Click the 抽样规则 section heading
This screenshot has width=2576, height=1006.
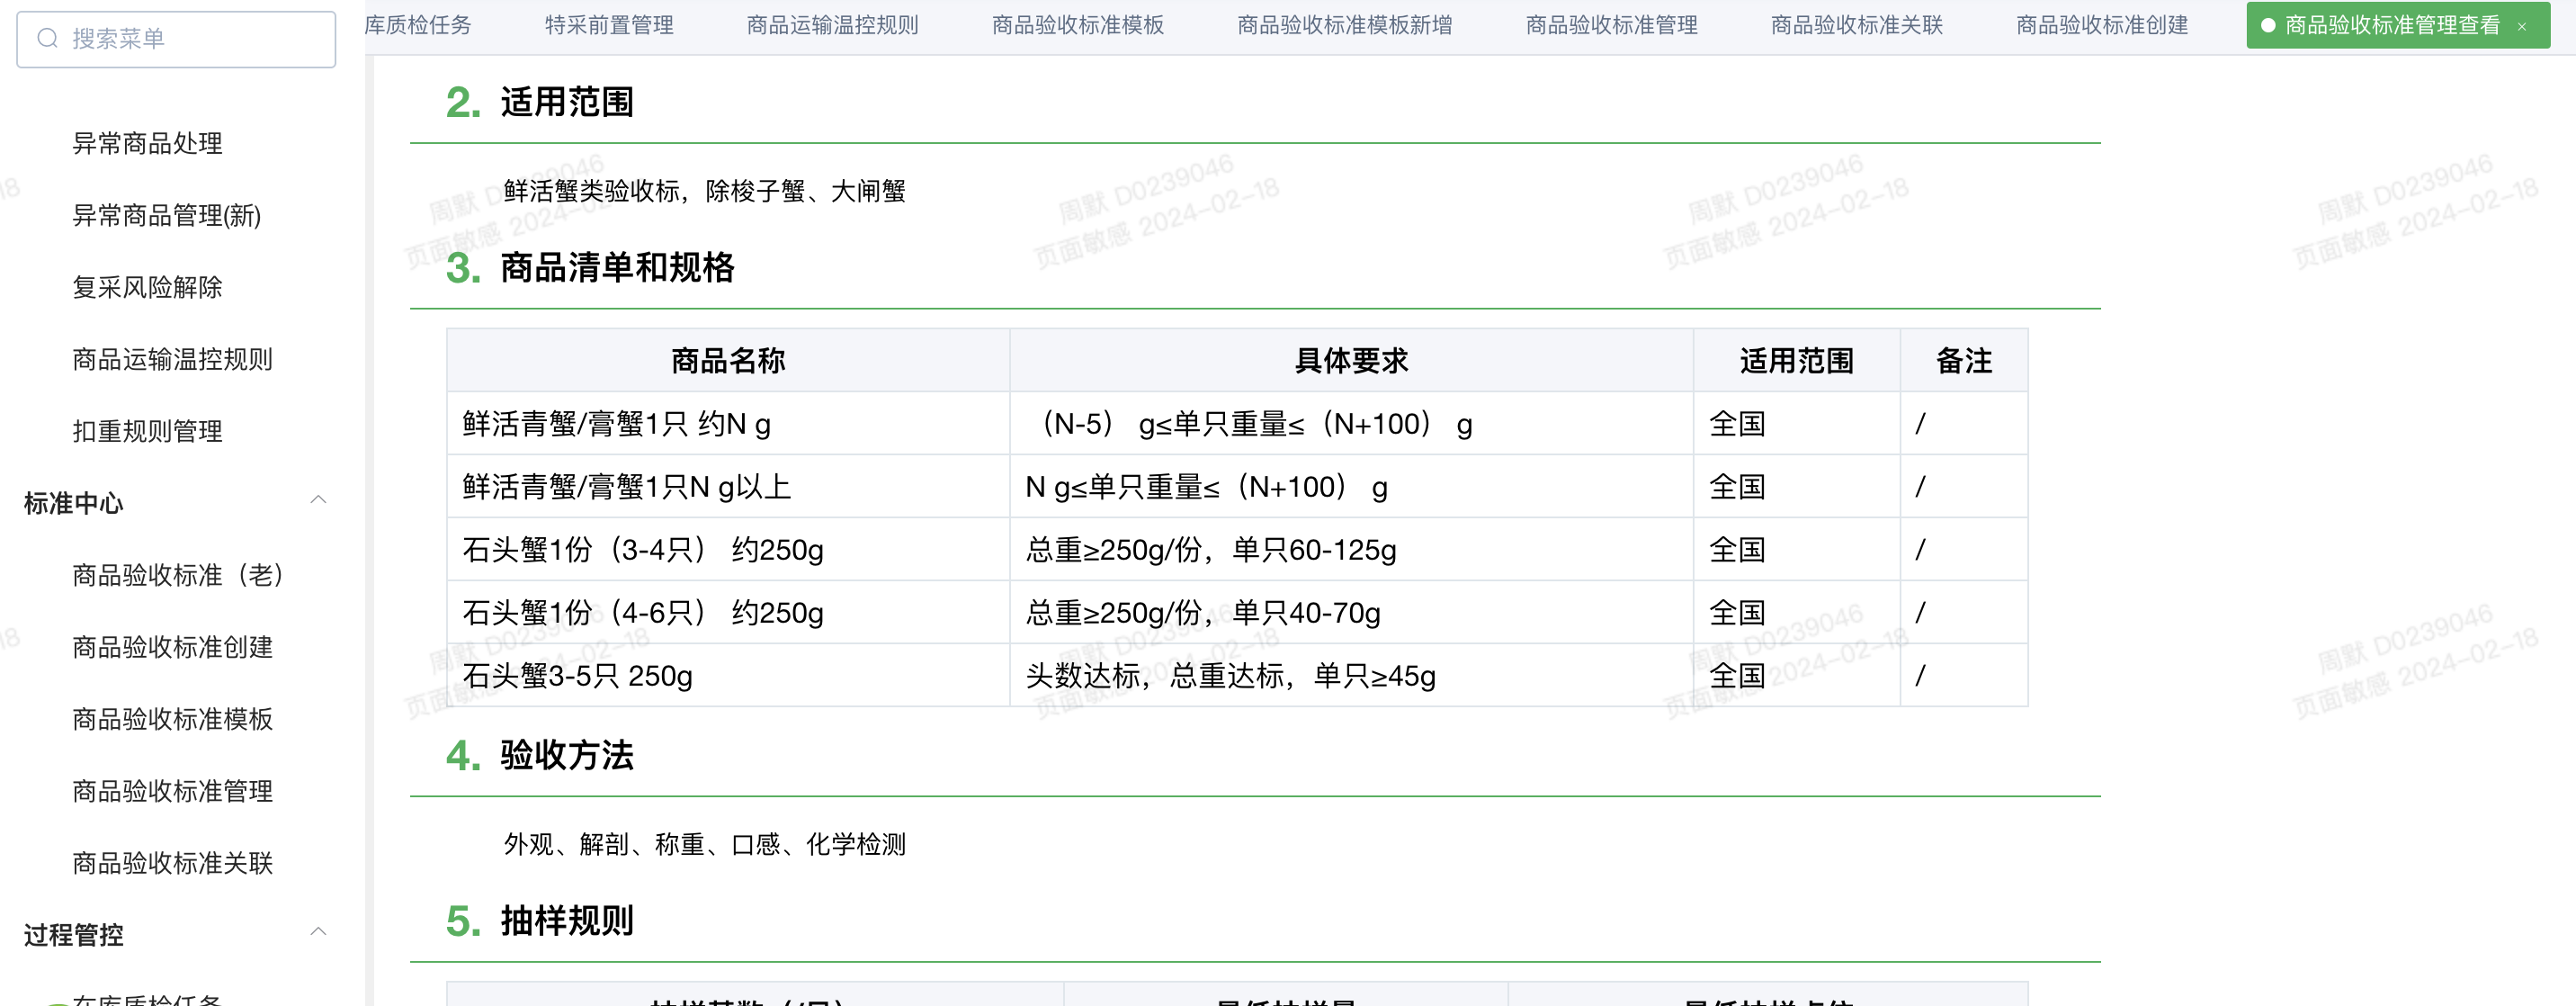[x=567, y=921]
